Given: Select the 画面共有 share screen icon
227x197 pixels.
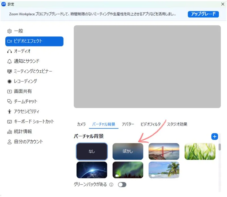Looking at the screenshot, I should coord(9,91).
